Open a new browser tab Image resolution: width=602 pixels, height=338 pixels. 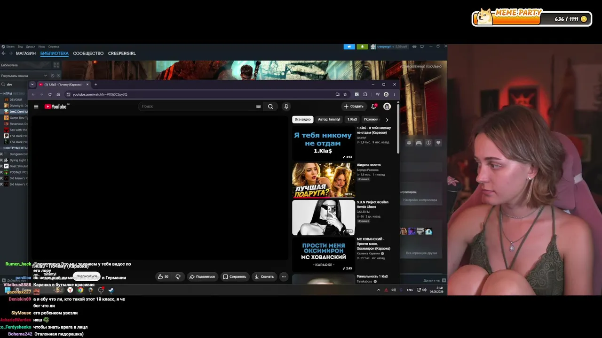coord(95,84)
